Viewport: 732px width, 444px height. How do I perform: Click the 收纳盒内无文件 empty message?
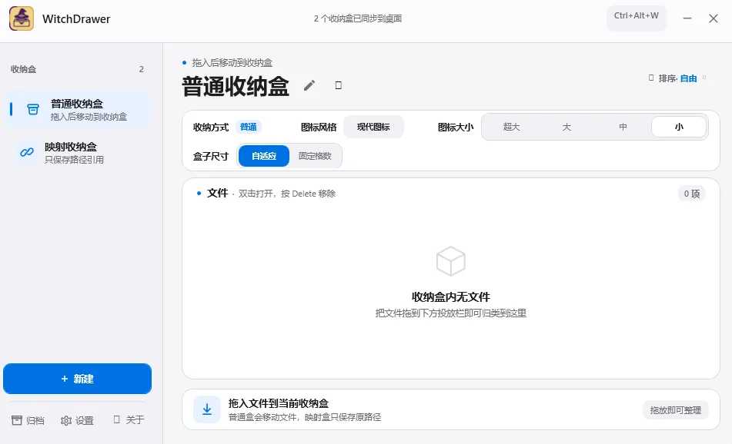(x=451, y=297)
